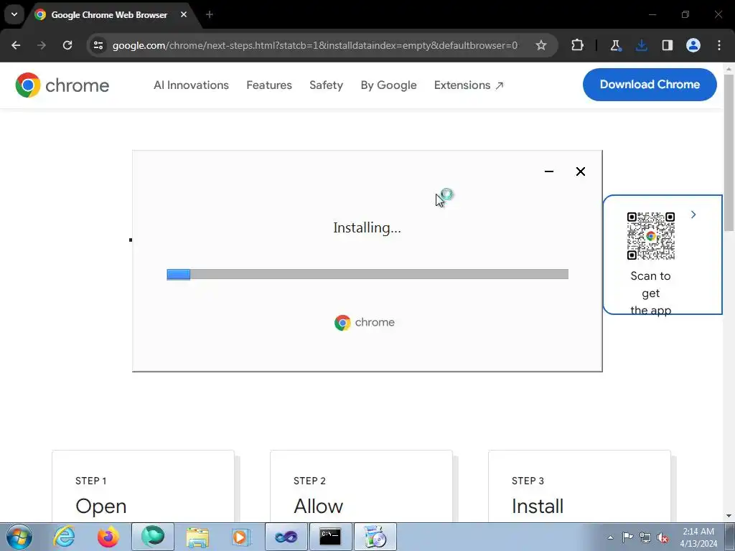Open the By Google menu item

[388, 85]
